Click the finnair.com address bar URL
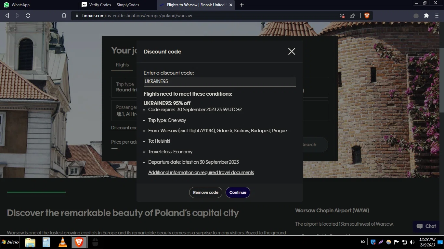 coord(137,16)
